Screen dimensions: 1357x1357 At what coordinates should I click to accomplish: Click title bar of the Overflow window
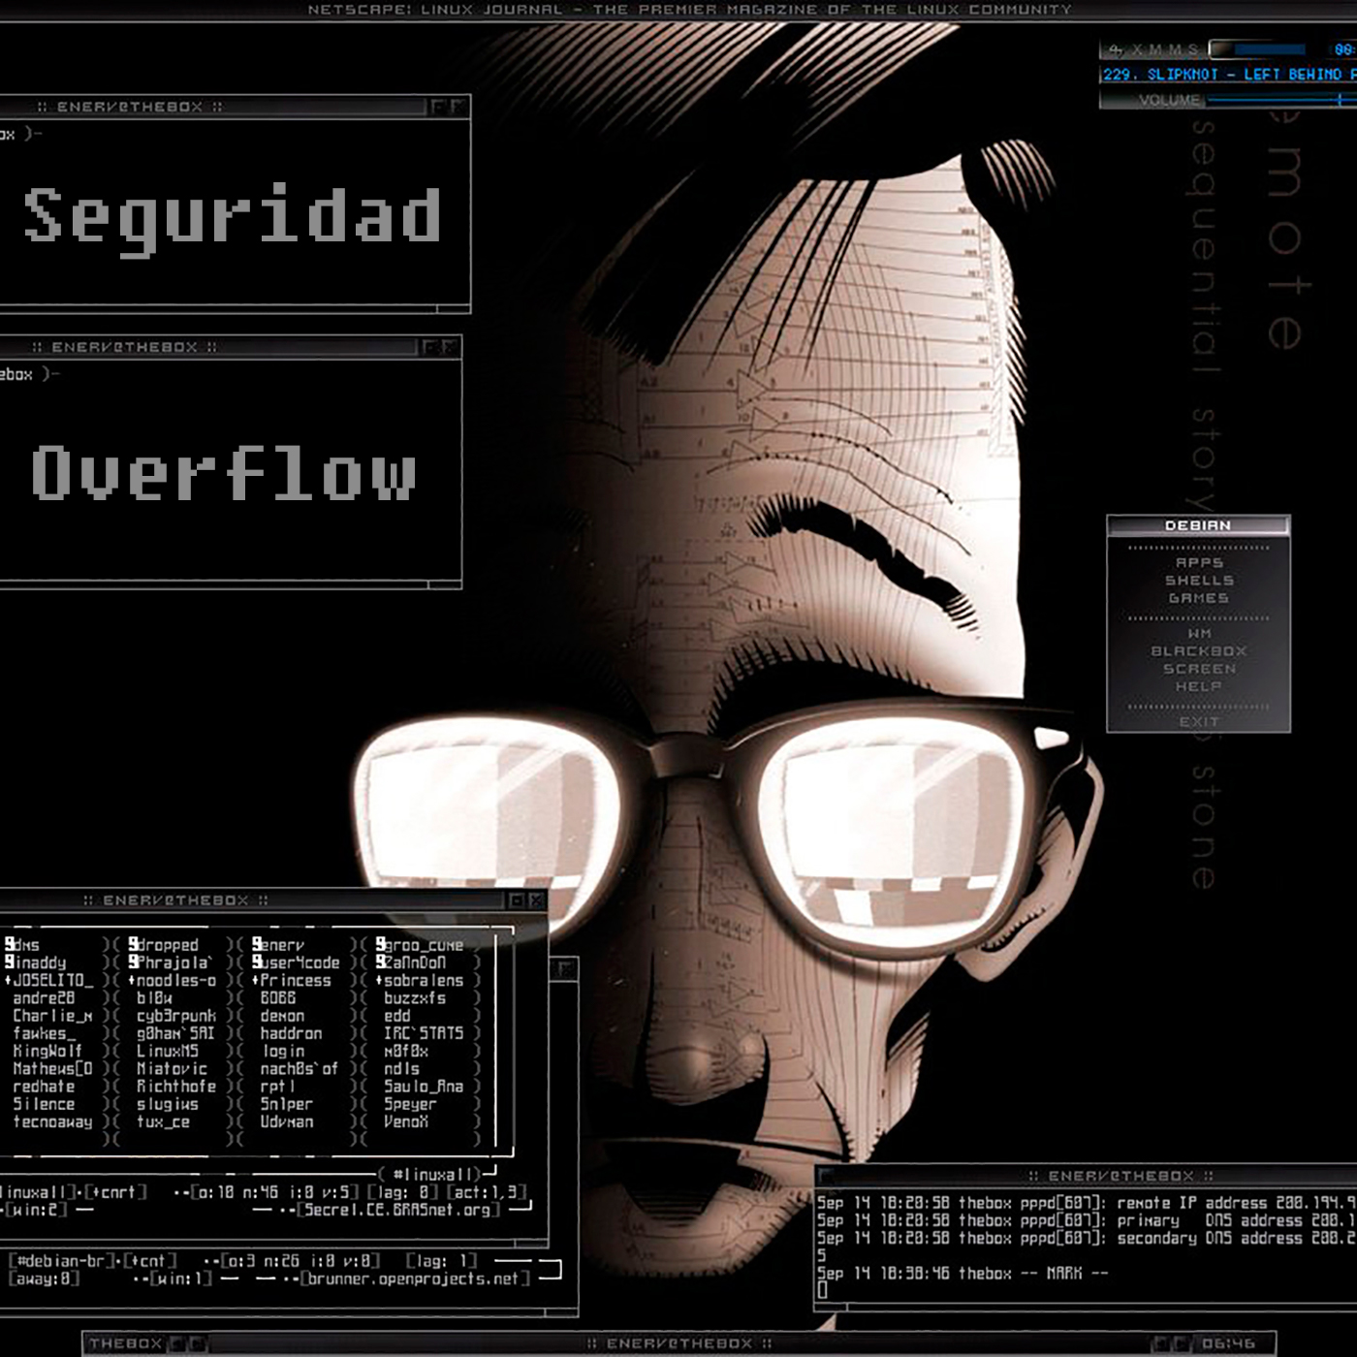point(230,347)
